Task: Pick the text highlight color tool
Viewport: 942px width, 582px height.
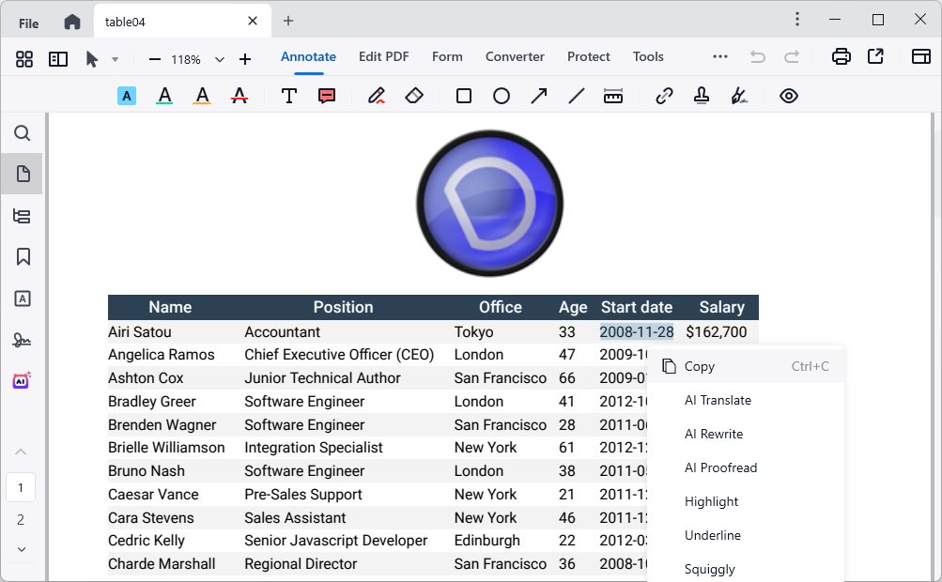Action: pos(127,96)
